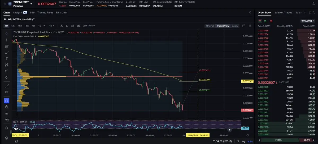The height and width of the screenshot is (144, 318).
Task: Toggle magnet mode in drawing toolbar
Action: click(x=6, y=100)
